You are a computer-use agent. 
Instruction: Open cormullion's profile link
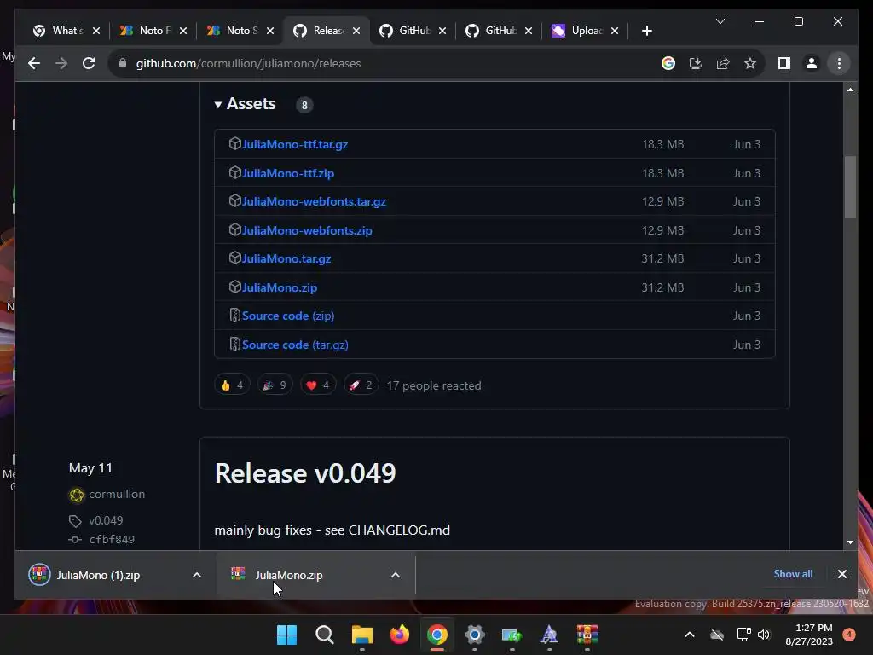(117, 494)
